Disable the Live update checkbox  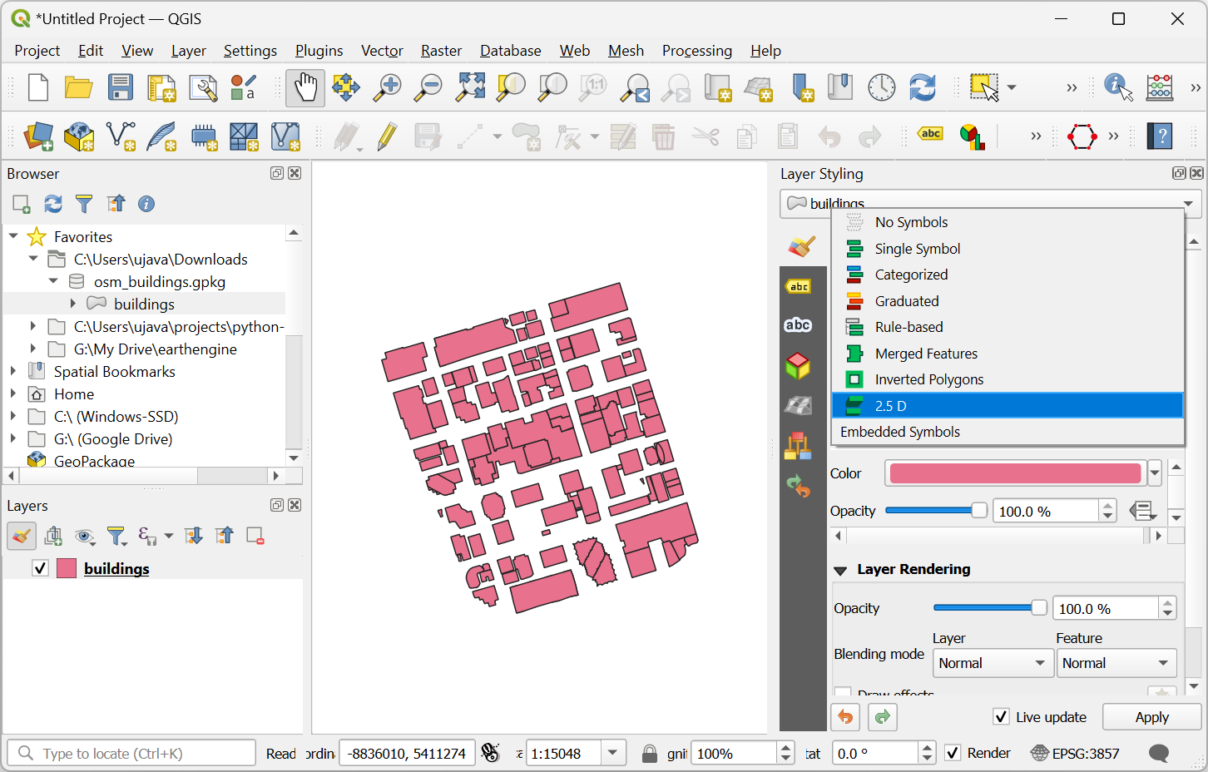1002,717
